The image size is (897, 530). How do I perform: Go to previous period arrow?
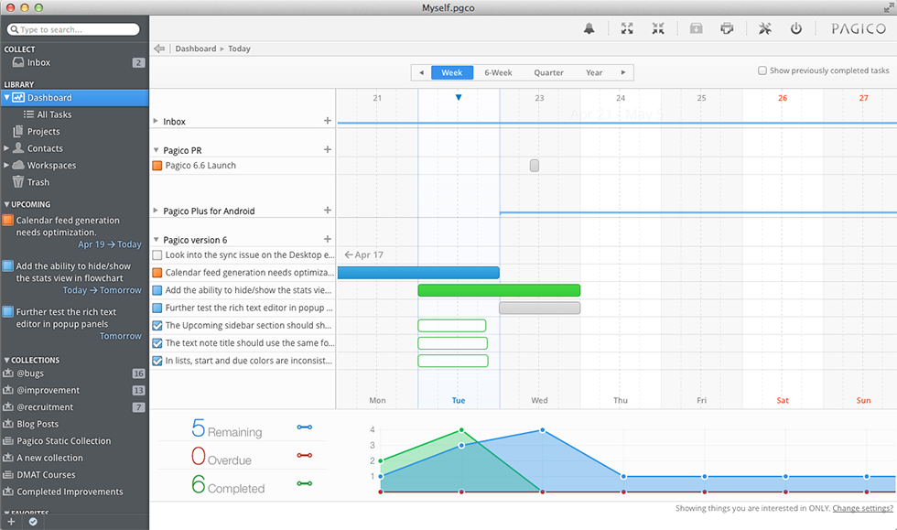(x=422, y=72)
